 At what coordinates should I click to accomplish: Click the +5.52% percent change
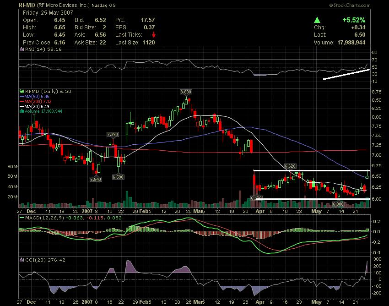tap(354, 20)
